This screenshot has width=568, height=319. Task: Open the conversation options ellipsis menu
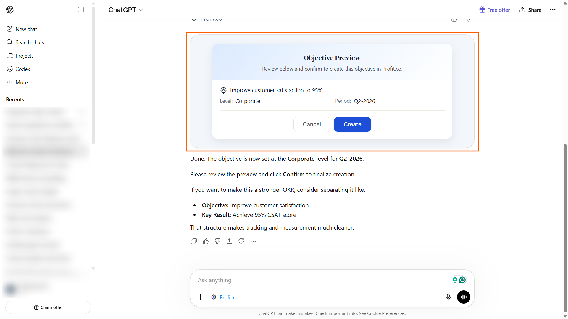[x=553, y=10]
